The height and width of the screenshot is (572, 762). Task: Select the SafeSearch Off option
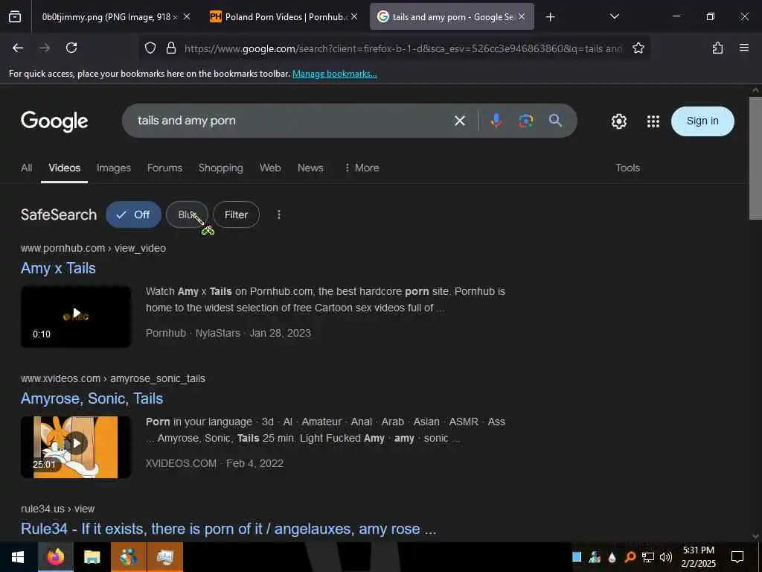click(133, 214)
